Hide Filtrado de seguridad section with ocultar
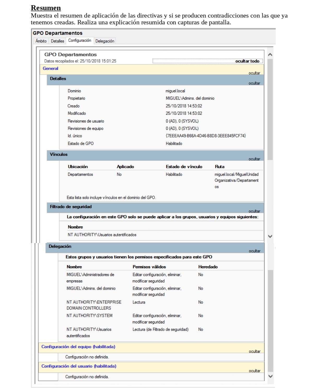Image resolution: width=324 pixels, height=388 pixels. 254,211
